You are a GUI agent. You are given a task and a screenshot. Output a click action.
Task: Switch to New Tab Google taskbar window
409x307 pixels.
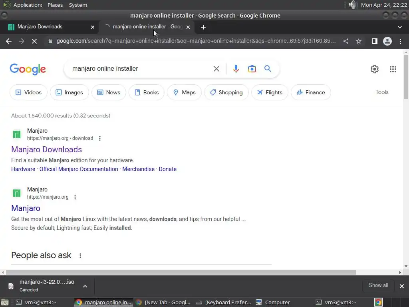[x=163, y=302]
